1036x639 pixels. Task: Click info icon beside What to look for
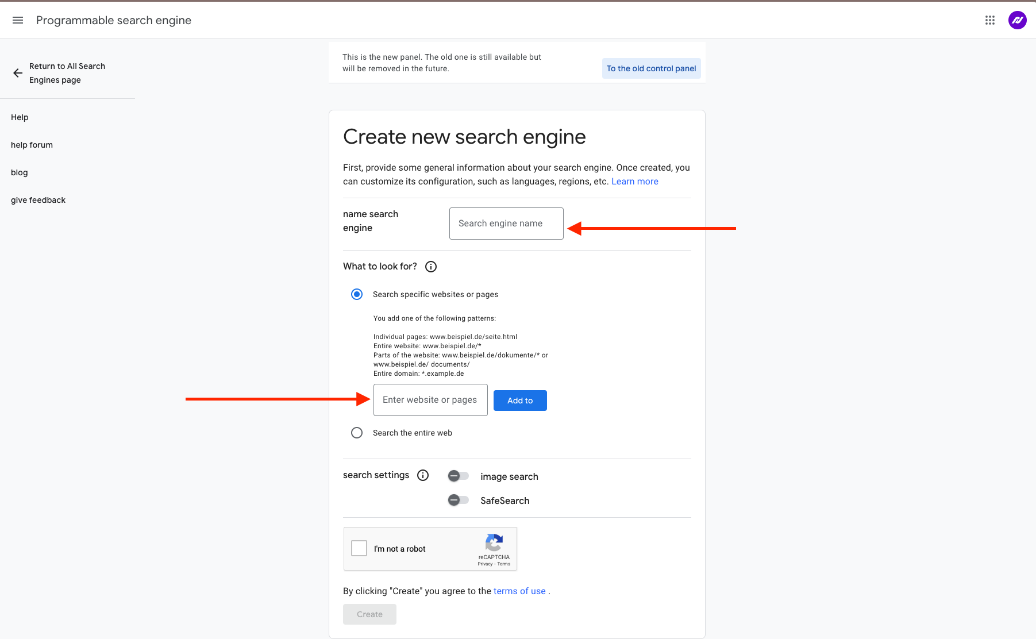pos(431,267)
